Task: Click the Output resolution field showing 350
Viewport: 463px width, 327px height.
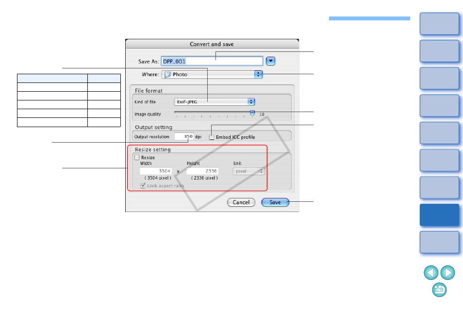Action: click(x=184, y=136)
